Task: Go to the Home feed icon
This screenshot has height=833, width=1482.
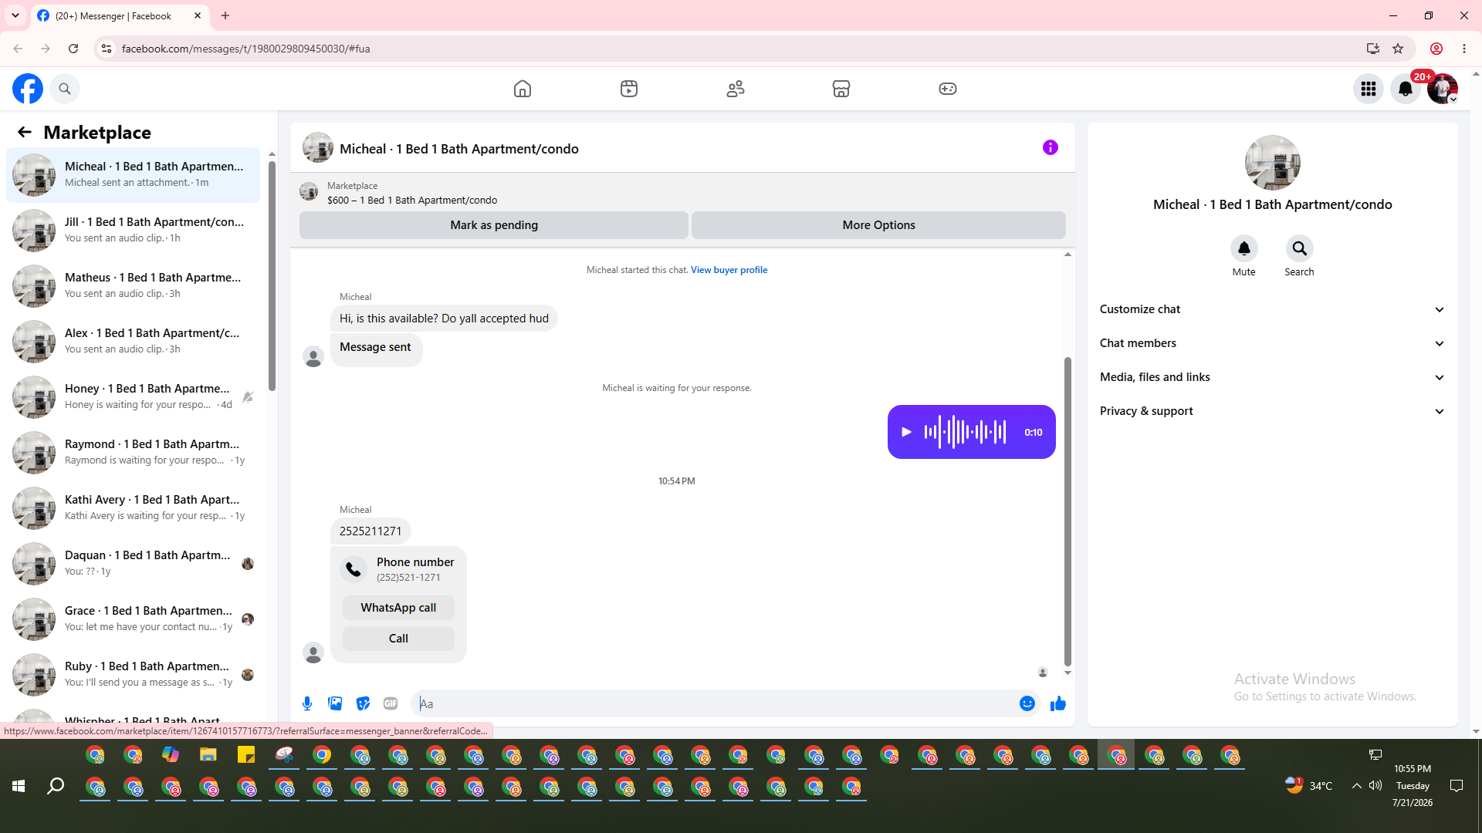Action: pyautogui.click(x=523, y=89)
